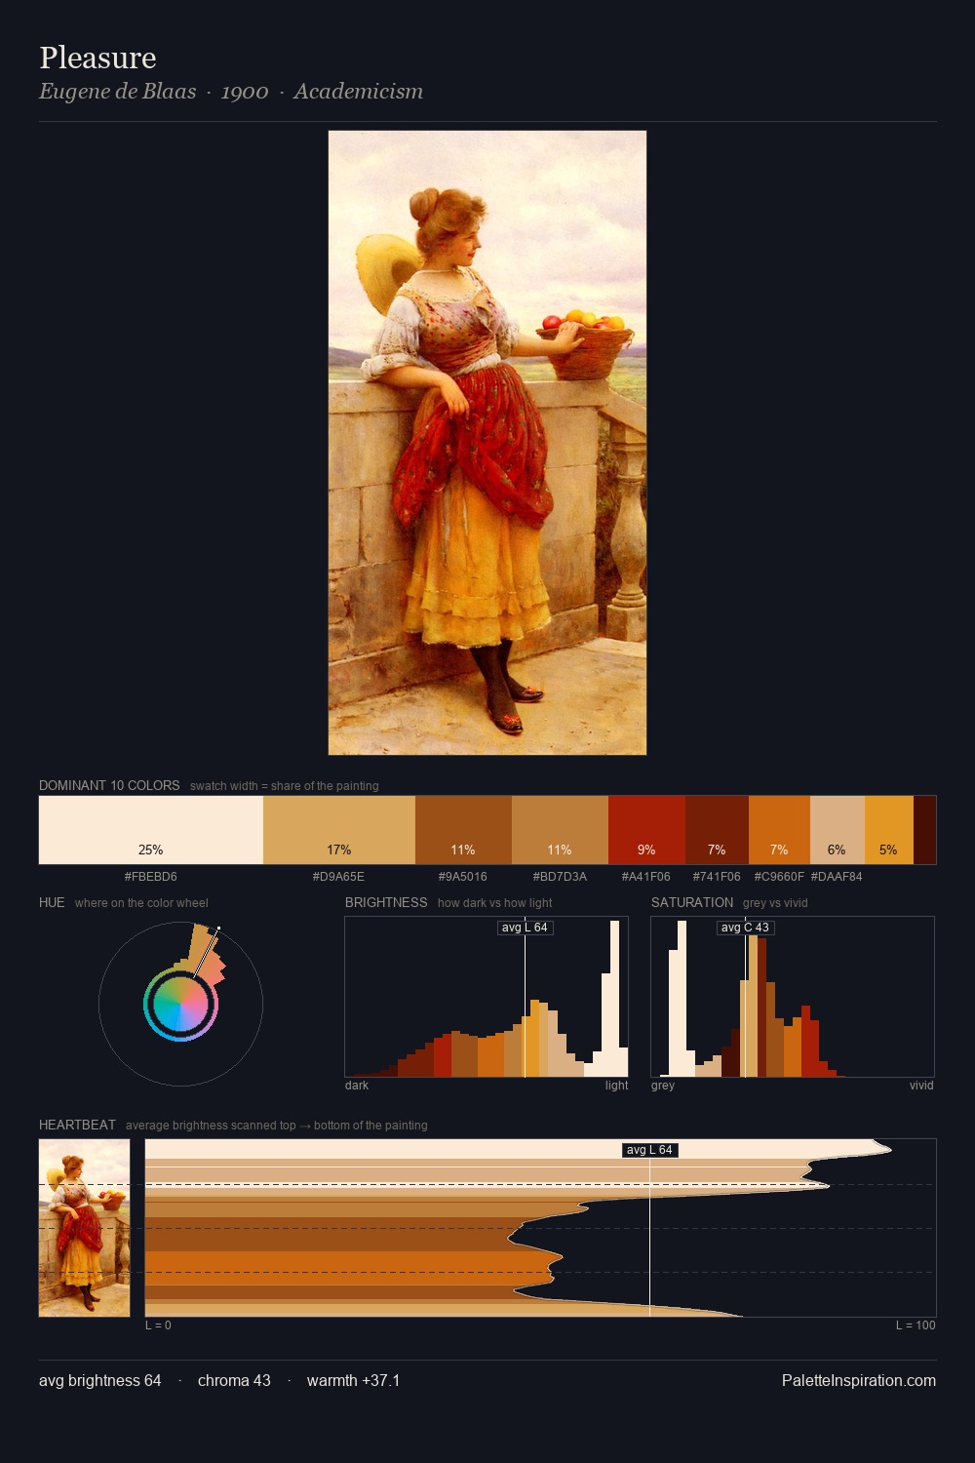Click the 'avg brightness 64' footer stat
Viewport: 975px width, 1463px height.
click(100, 1380)
